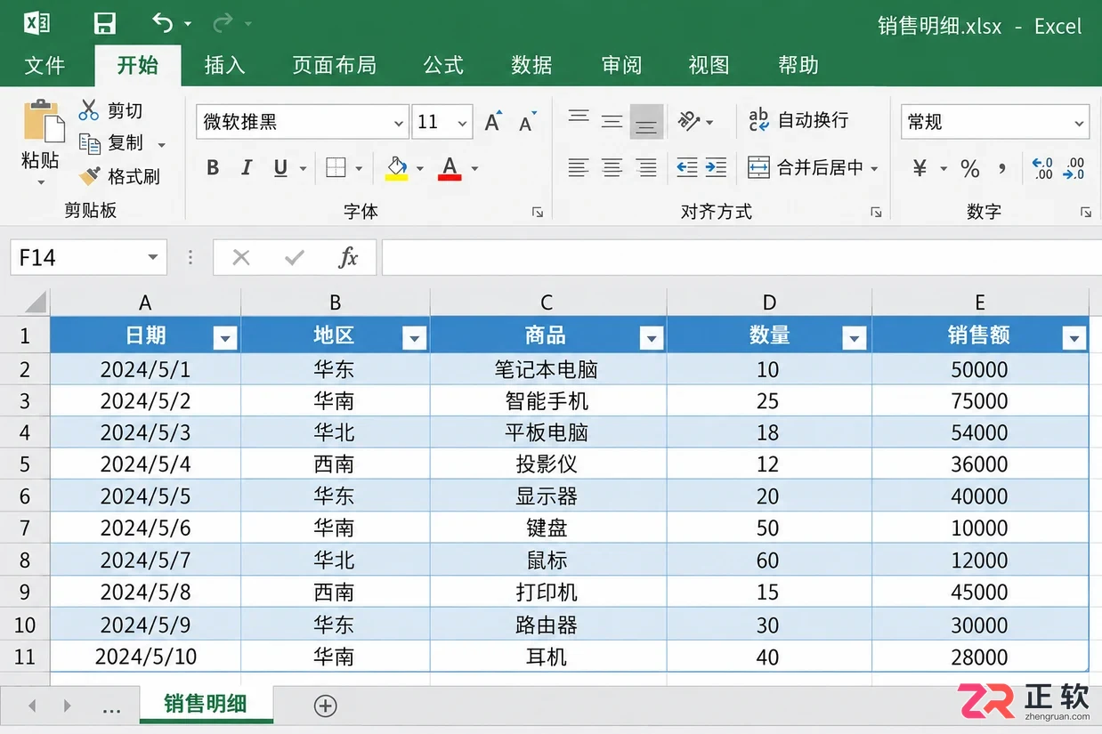The height and width of the screenshot is (734, 1102).
Task: Click the decrease decimal icon
Action: [x=1075, y=168]
